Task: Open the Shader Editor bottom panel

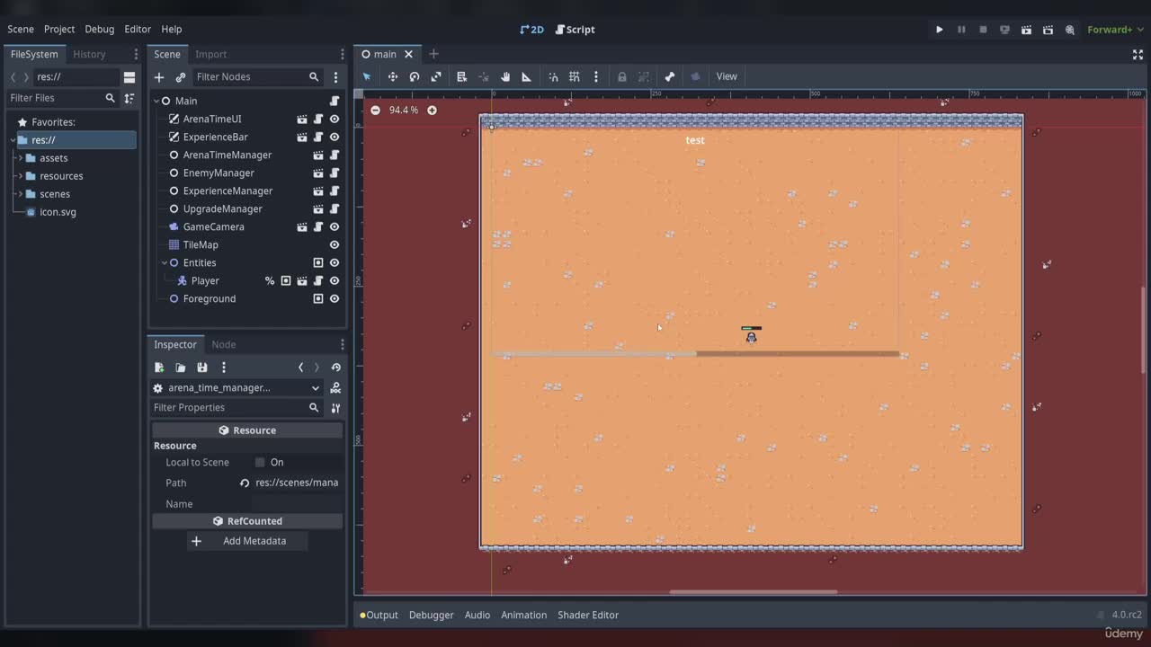Action: coord(588,615)
